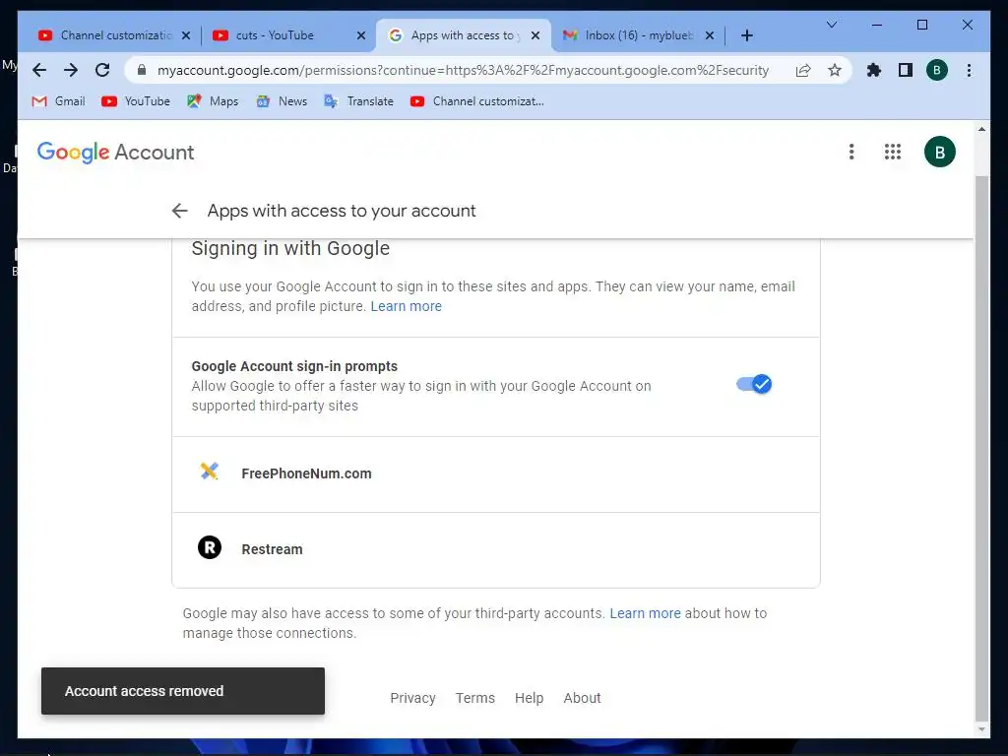
Task: Open Privacy footer link
Action: (x=412, y=698)
